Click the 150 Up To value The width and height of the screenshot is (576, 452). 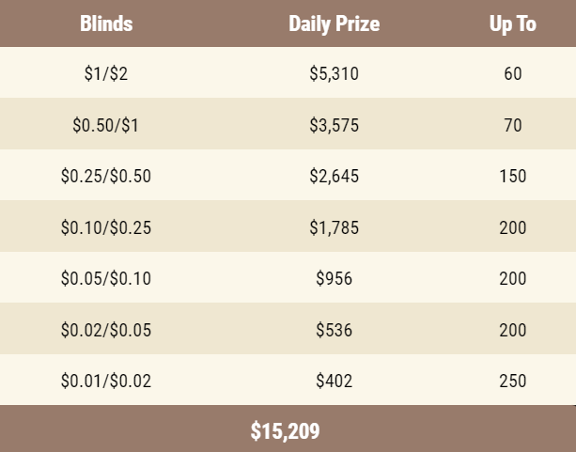[513, 176]
